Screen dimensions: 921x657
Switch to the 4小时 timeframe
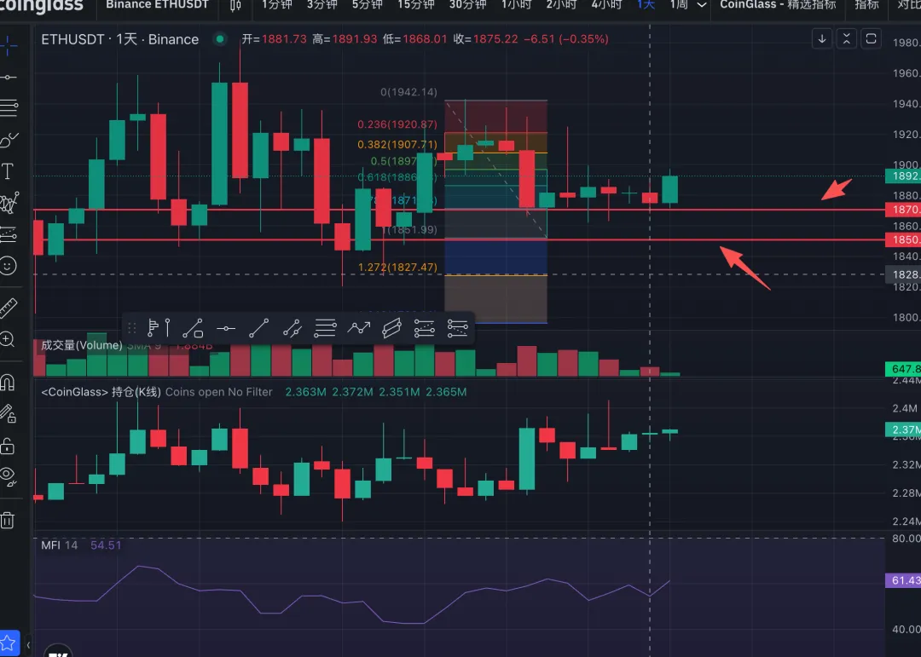[x=607, y=5]
